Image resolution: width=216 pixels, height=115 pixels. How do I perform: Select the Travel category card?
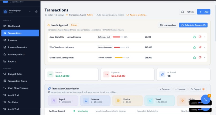[x=159, y=101]
